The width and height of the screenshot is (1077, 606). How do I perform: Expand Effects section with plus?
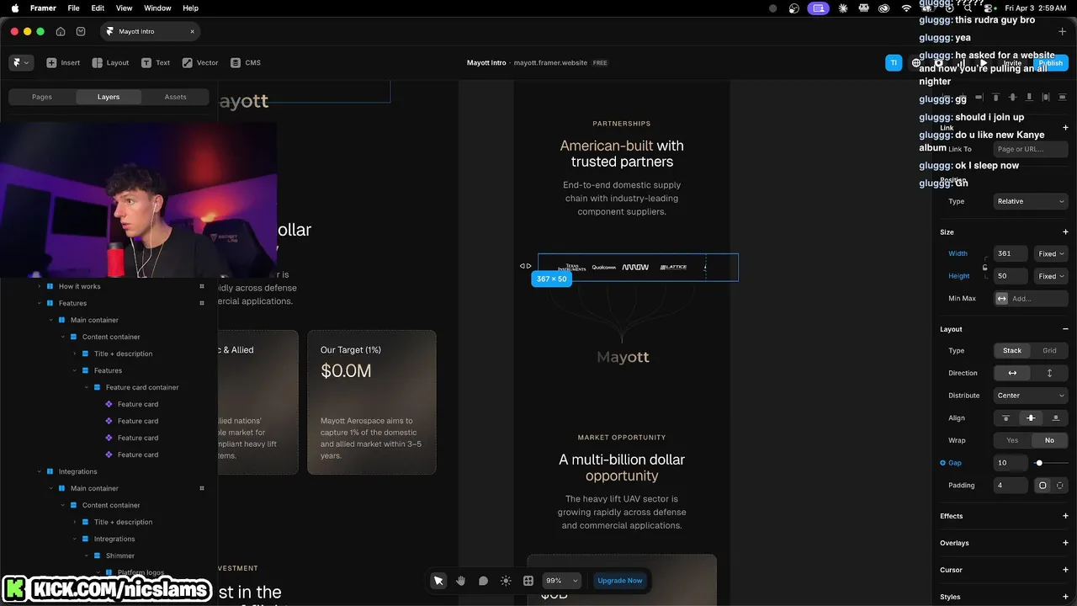pos(1065,516)
